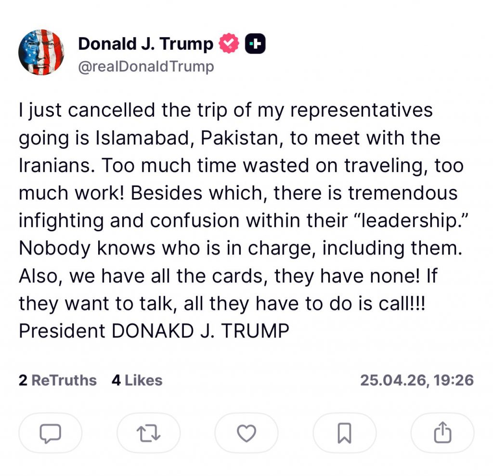
Task: Click the reply speech bubble icon
Action: tap(50, 433)
